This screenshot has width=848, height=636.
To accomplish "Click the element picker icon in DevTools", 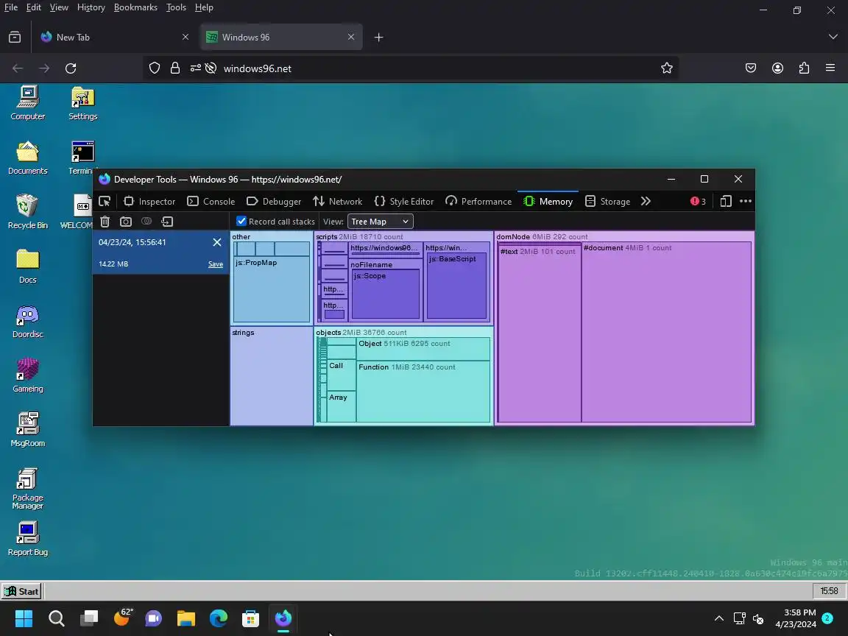I will click(x=105, y=201).
